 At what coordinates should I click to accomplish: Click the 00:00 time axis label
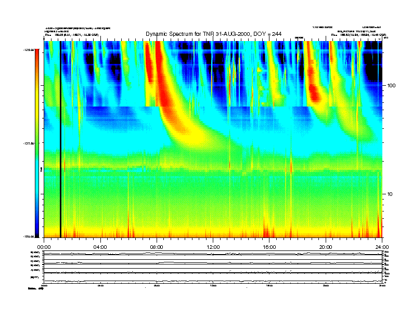click(44, 247)
